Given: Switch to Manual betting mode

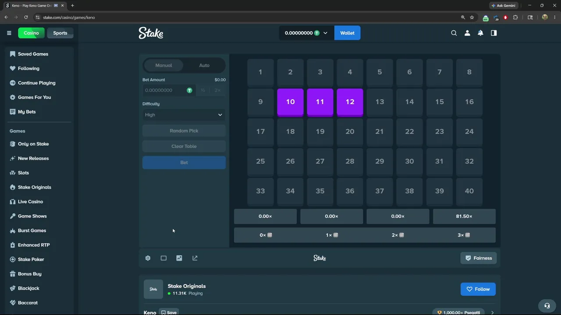Looking at the screenshot, I should pyautogui.click(x=163, y=65).
